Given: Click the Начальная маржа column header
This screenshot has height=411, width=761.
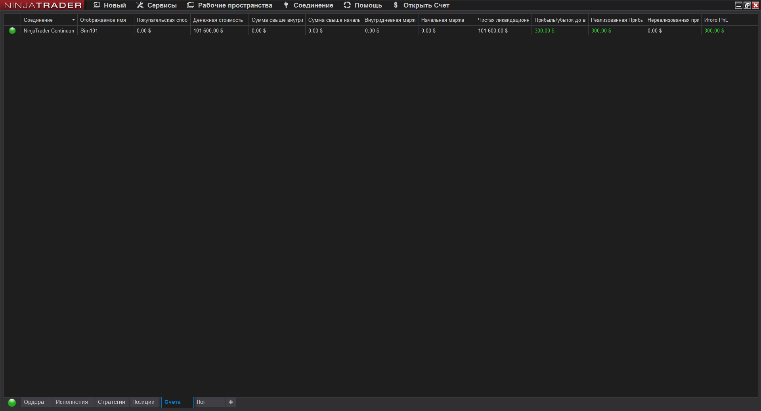Looking at the screenshot, I should click(x=447, y=20).
